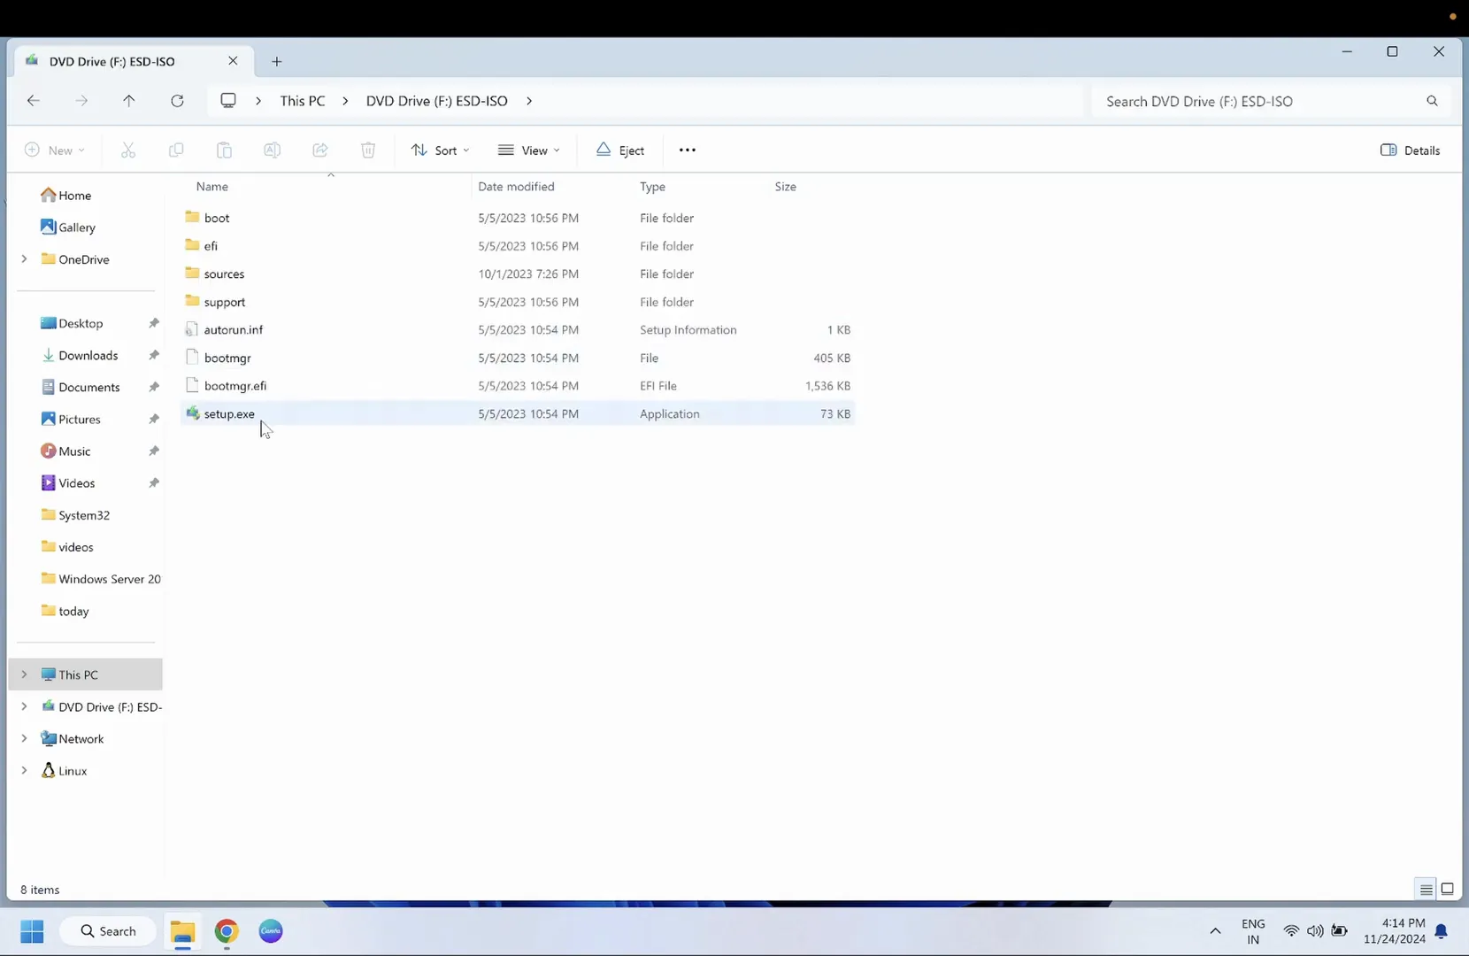Image resolution: width=1469 pixels, height=956 pixels.
Task: Click This PC in breadcrumb
Action: [303, 101]
